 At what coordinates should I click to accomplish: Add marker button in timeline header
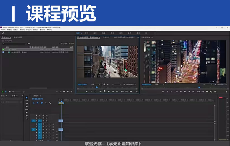coord(46,103)
